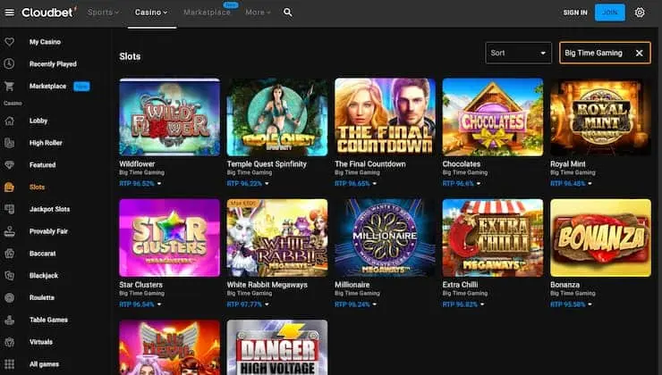The width and height of the screenshot is (662, 375).
Task: Expand Wildflower RTP details arrow
Action: coord(159,183)
